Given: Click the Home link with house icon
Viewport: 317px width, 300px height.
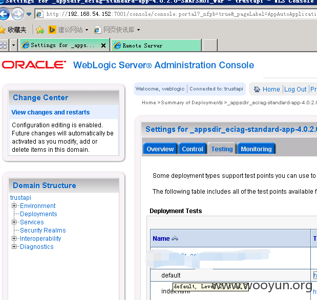Looking at the screenshot, I should pyautogui.click(x=267, y=89).
